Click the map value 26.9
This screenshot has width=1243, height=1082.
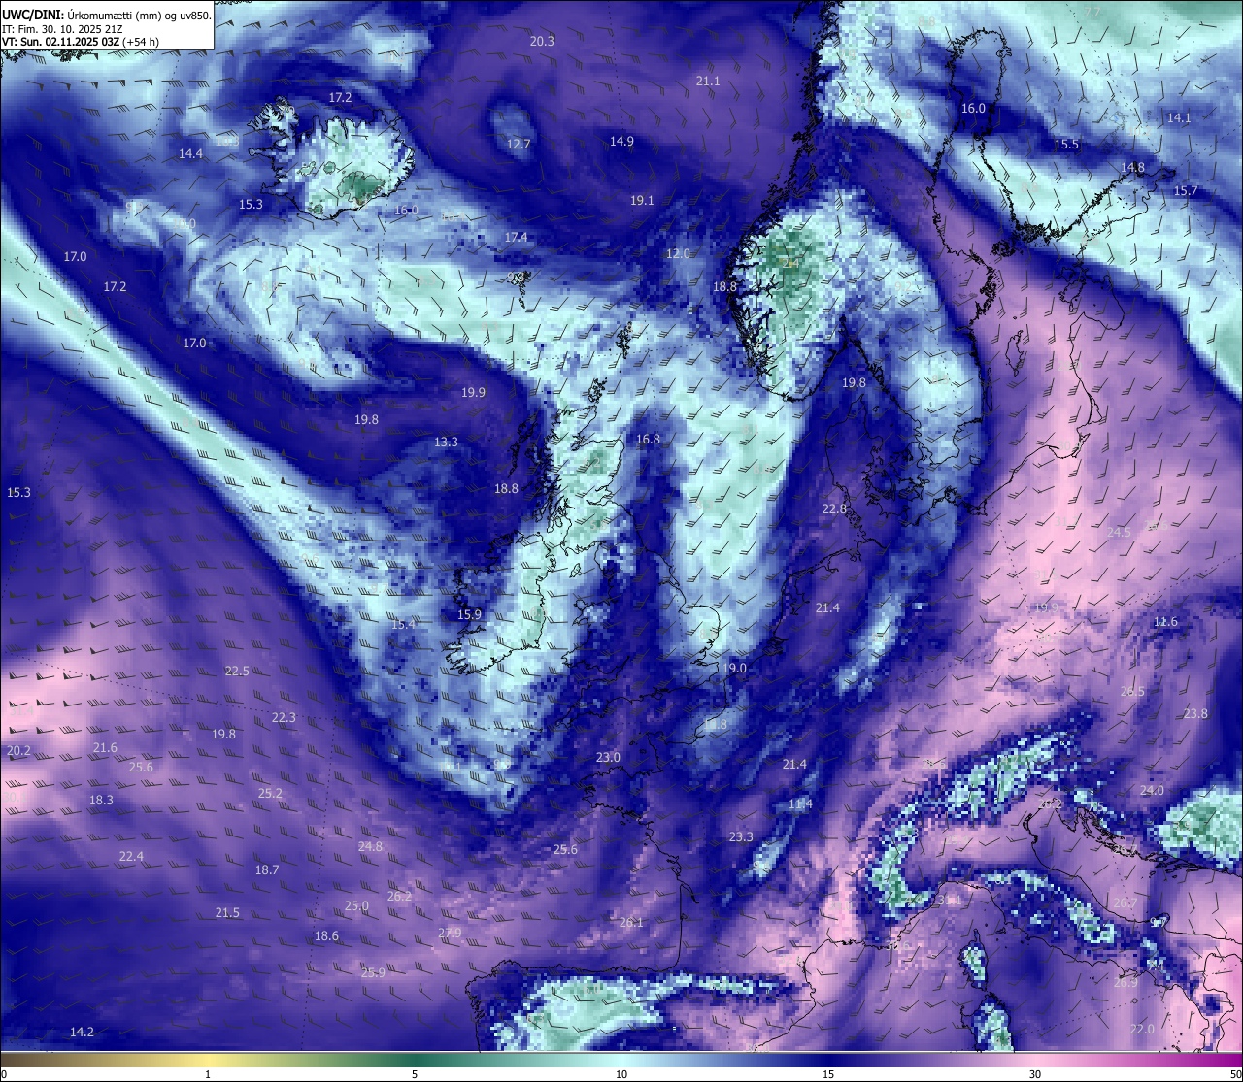(1125, 983)
